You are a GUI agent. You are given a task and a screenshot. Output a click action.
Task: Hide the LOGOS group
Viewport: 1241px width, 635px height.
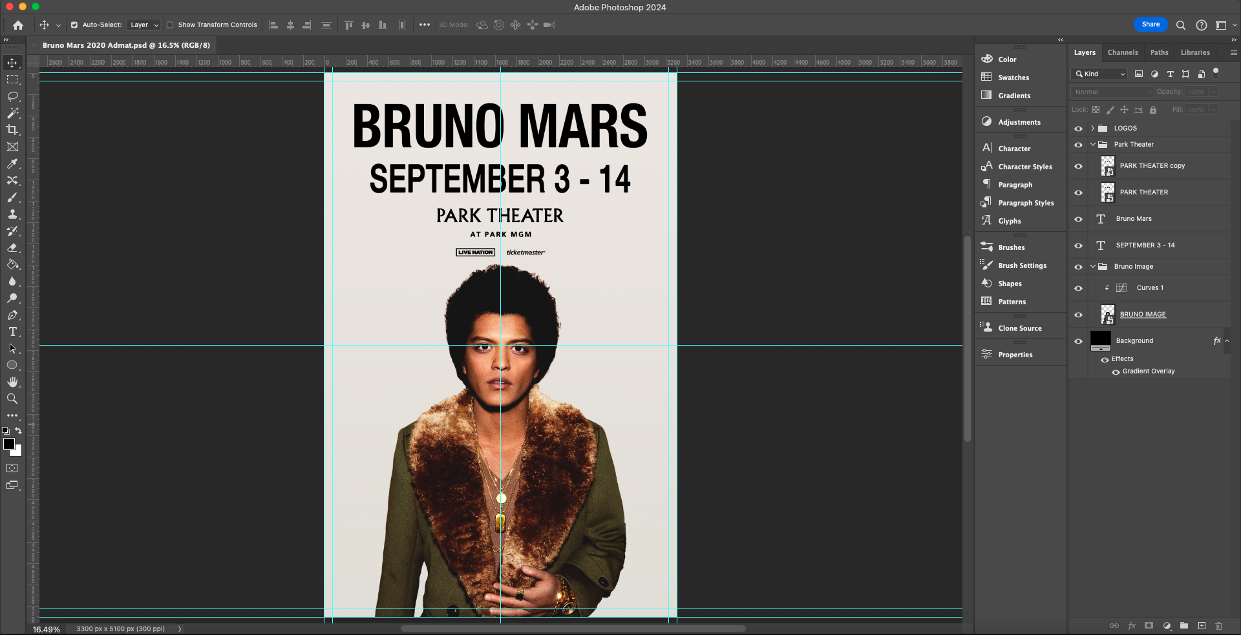pyautogui.click(x=1078, y=129)
